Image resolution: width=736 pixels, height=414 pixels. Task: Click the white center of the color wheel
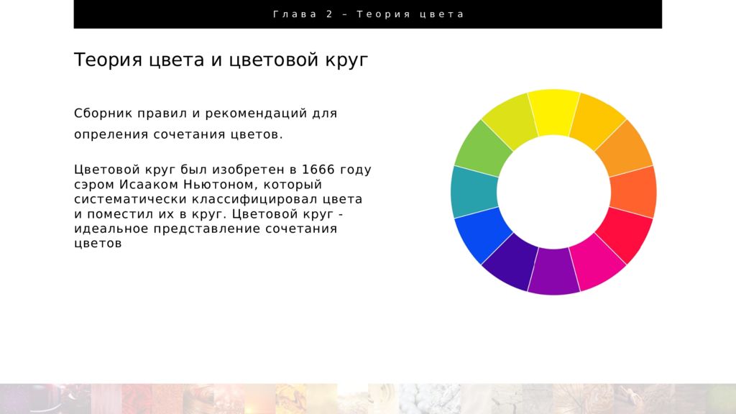tap(554, 192)
